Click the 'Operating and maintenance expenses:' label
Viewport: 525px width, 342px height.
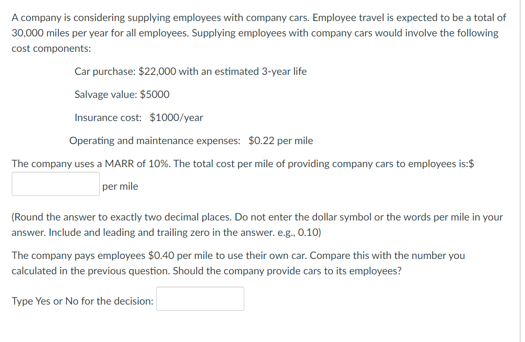pyautogui.click(x=155, y=141)
